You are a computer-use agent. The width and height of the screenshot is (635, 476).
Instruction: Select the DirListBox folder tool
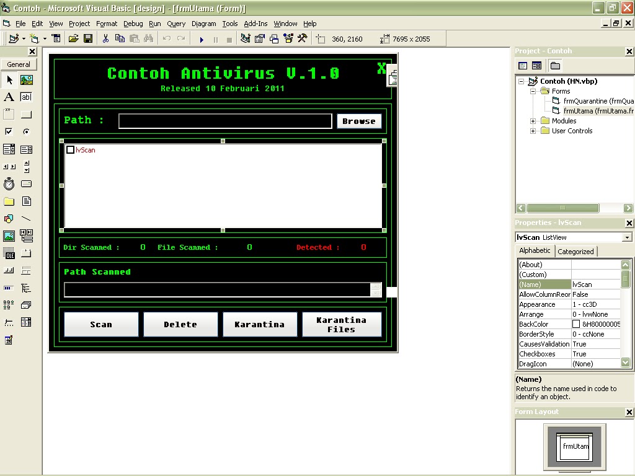pos(9,201)
